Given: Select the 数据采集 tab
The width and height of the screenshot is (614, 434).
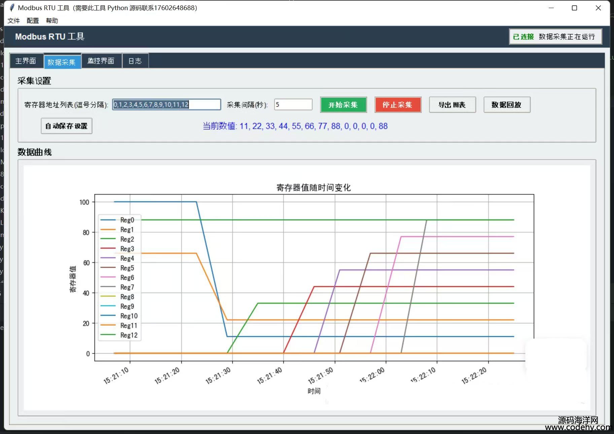Looking at the screenshot, I should [x=62, y=62].
